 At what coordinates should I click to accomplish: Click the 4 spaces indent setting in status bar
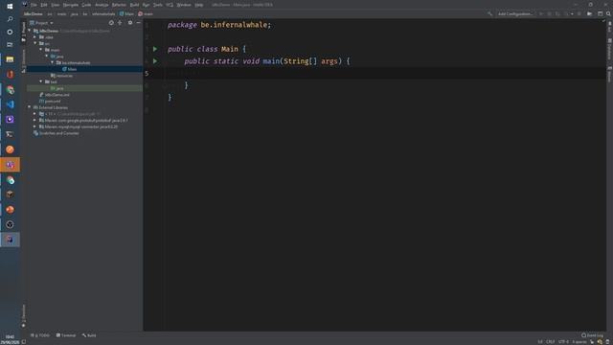click(579, 341)
